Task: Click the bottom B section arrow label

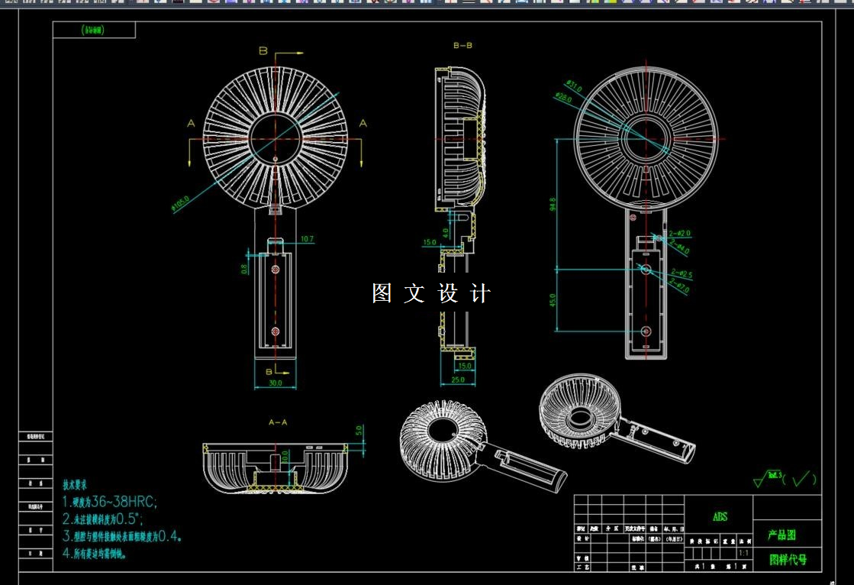Action: click(x=269, y=371)
